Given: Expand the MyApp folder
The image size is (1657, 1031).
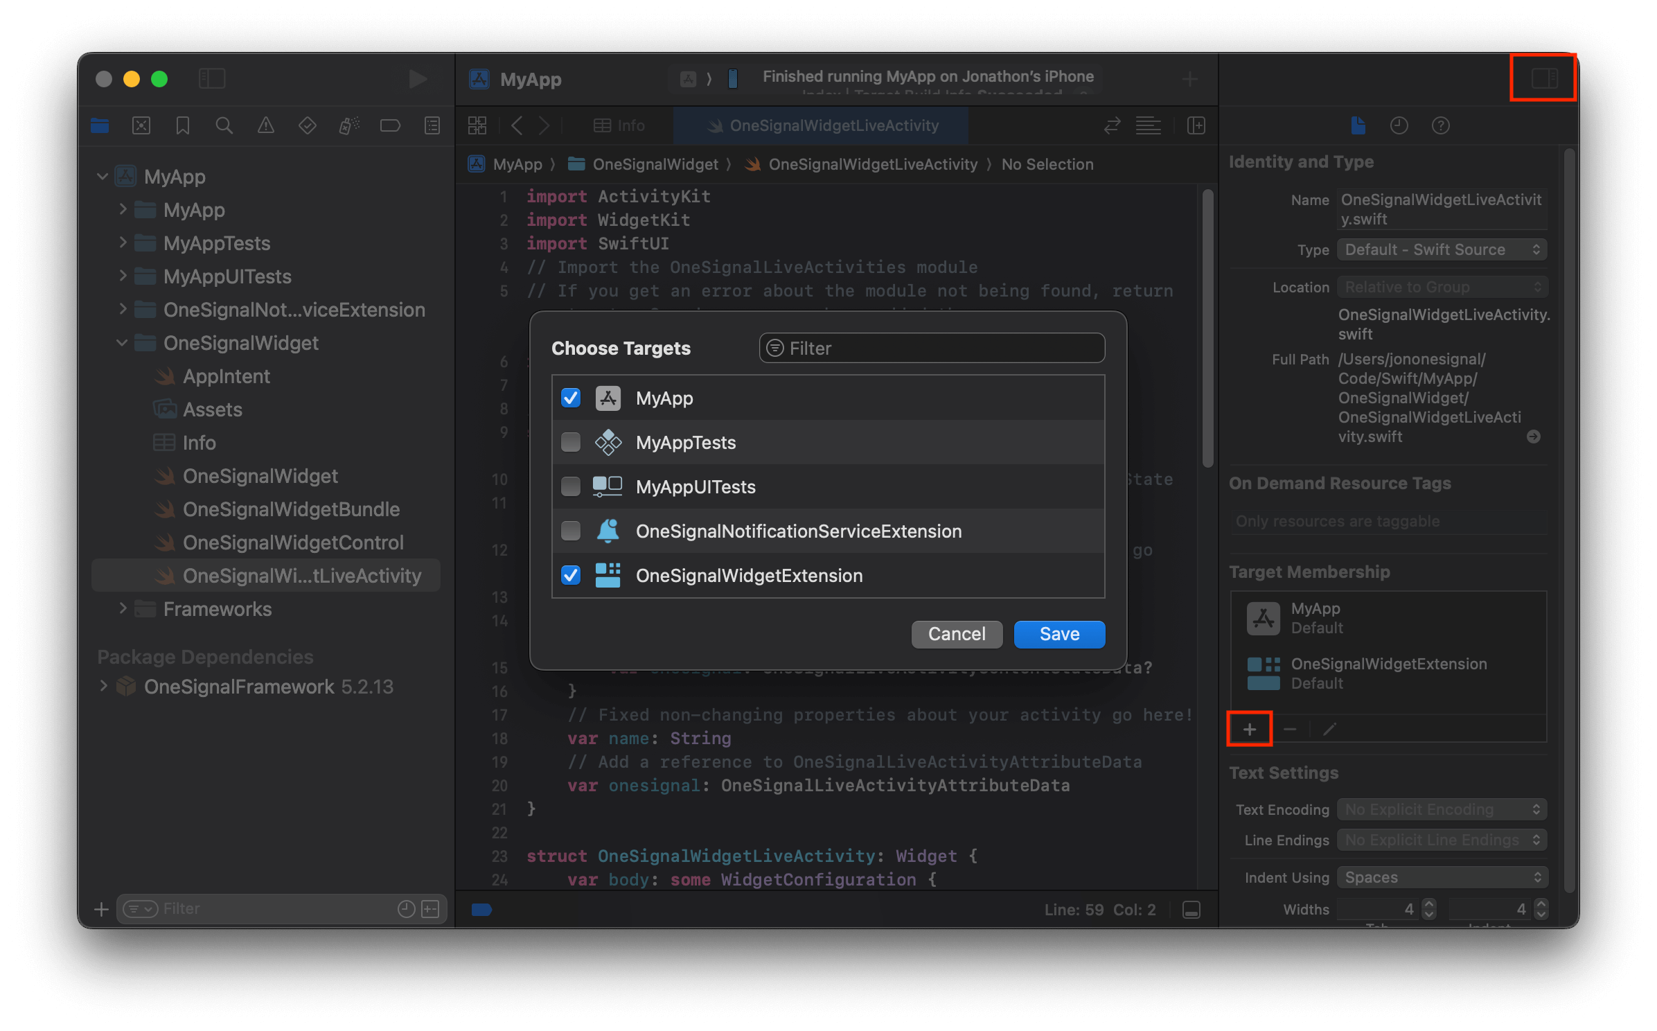Looking at the screenshot, I should pos(123,209).
